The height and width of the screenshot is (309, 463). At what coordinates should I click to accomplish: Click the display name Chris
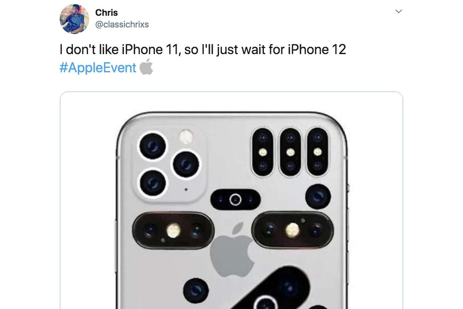pyautogui.click(x=106, y=13)
